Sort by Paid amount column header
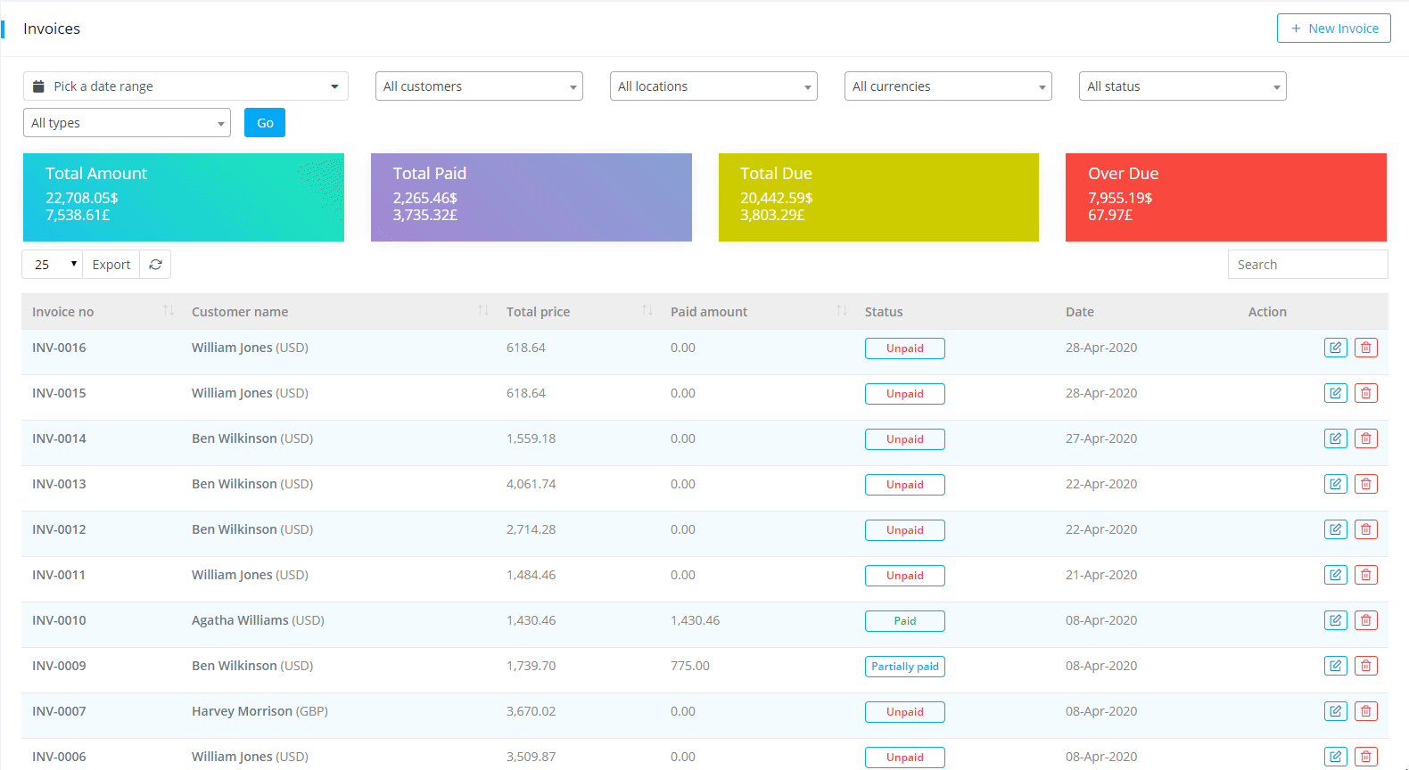The image size is (1409, 770). pyautogui.click(x=709, y=312)
